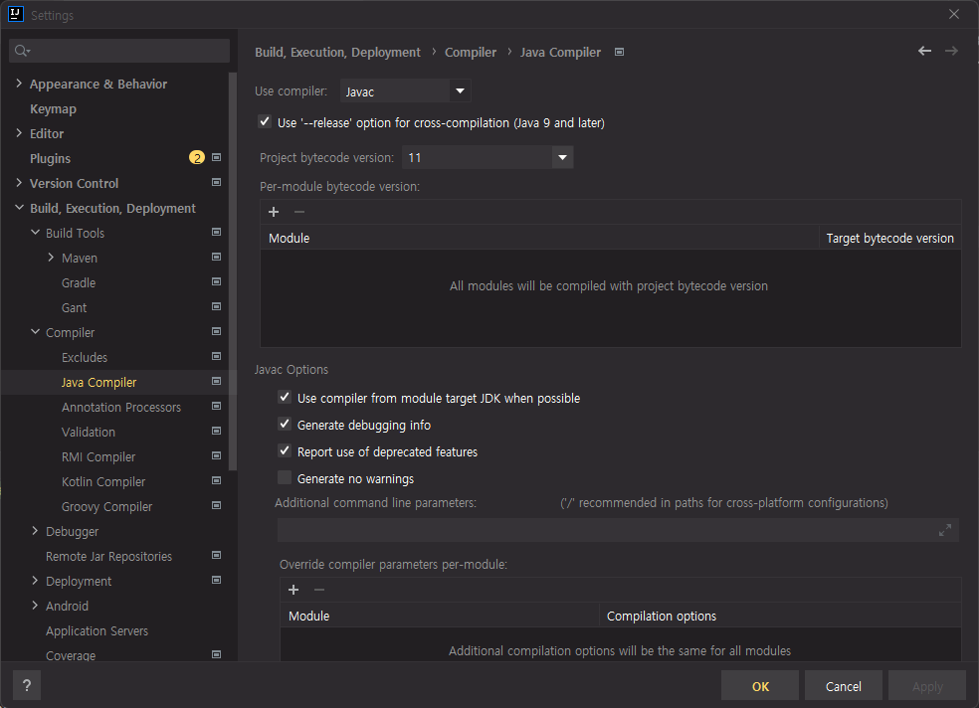Navigate forward with the right arrow

point(951,51)
